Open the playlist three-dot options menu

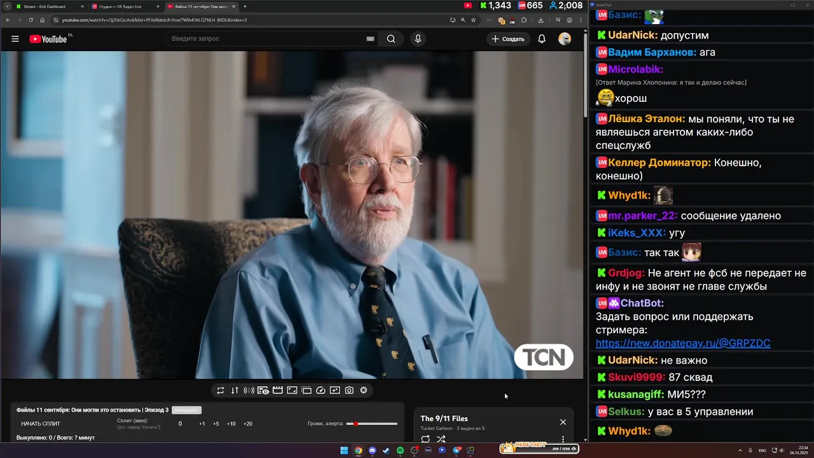[x=563, y=439]
